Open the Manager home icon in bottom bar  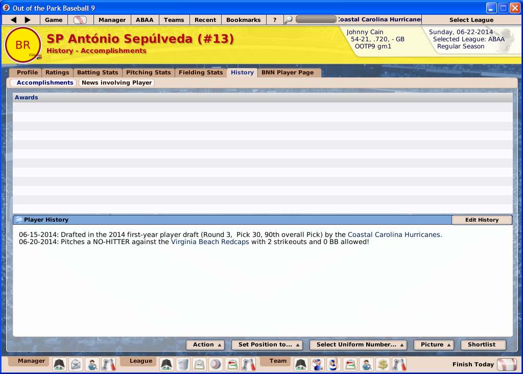pos(59,364)
